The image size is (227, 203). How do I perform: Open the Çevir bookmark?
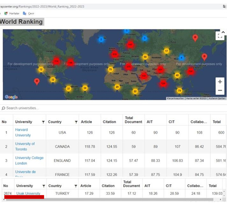pos(29,14)
